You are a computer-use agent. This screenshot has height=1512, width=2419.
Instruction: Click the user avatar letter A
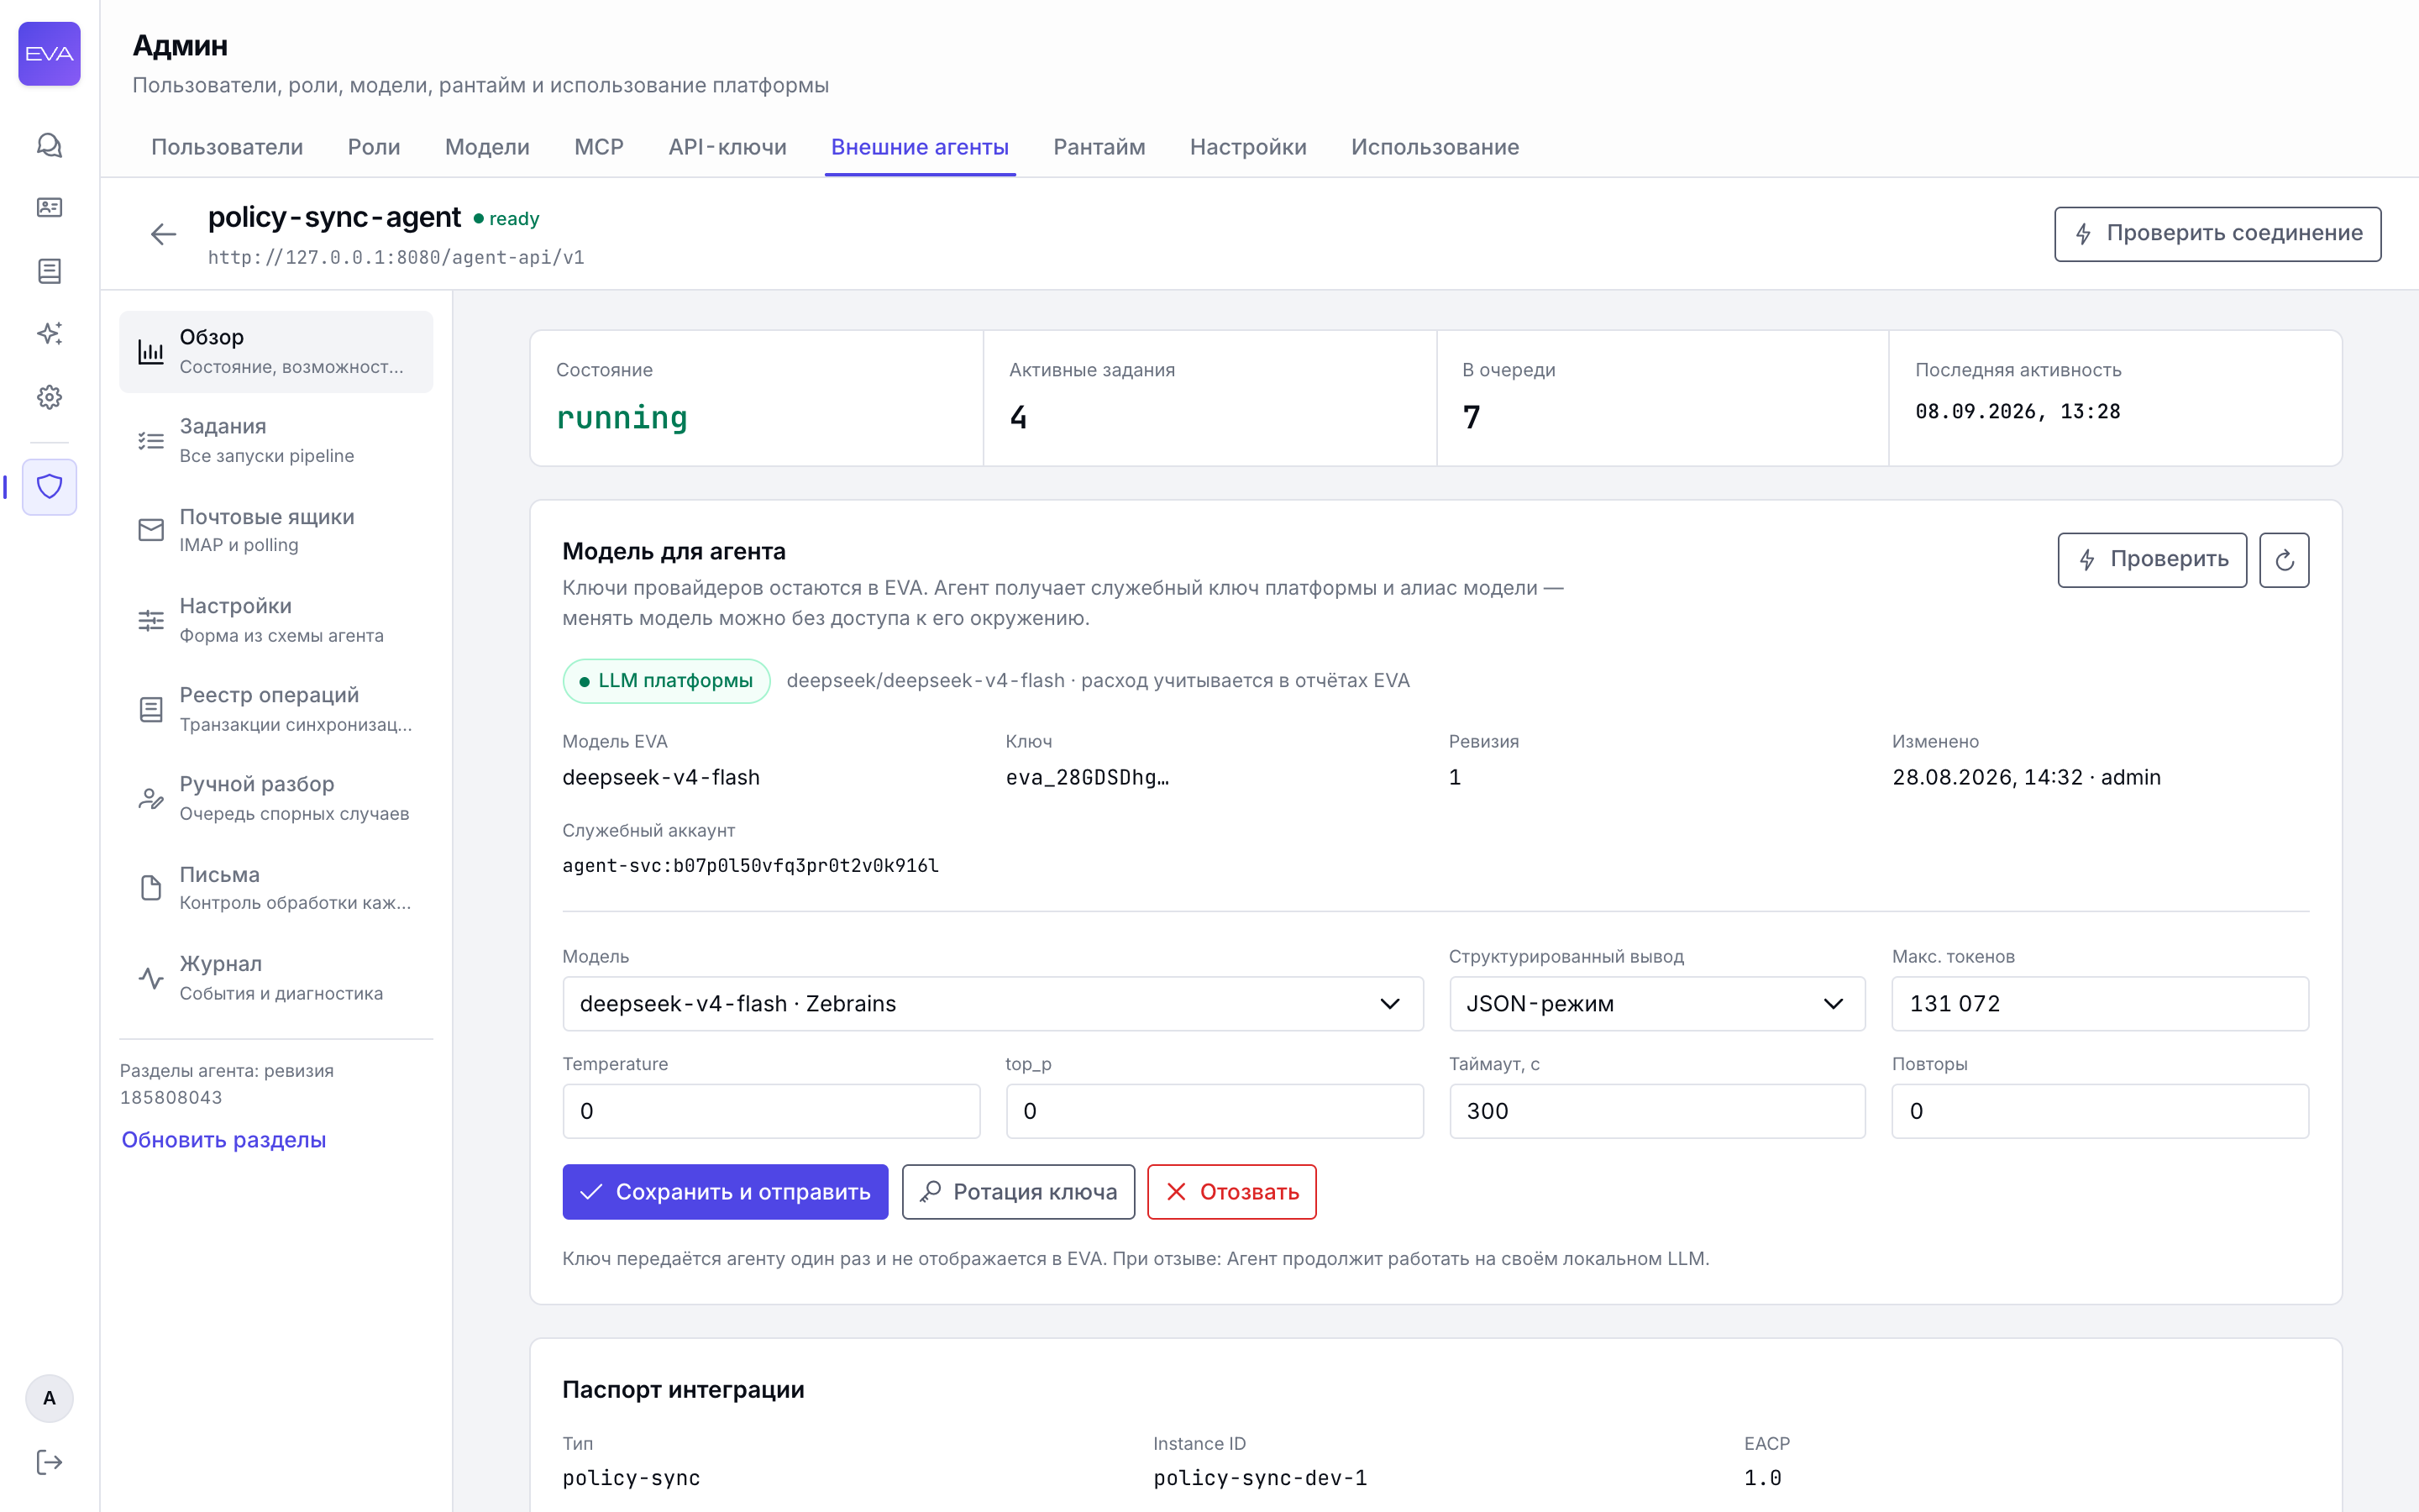click(49, 1398)
